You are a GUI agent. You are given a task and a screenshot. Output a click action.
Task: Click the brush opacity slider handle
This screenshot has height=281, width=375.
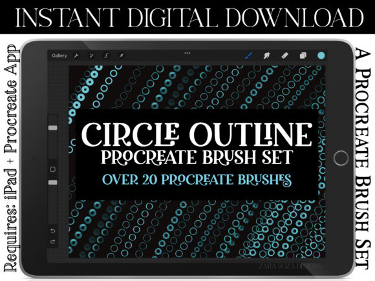(x=53, y=183)
